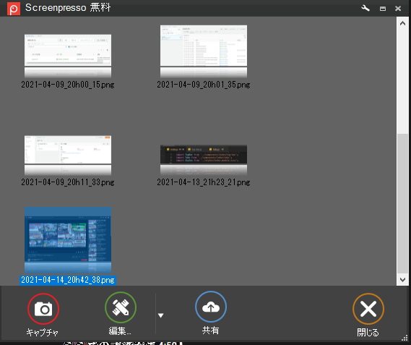Click file name 2021-04-13_21h23_21.png
Viewport: 411px width, 345px height.
204,182
